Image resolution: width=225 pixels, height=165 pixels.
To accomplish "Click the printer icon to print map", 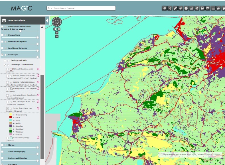I will 202,8.
